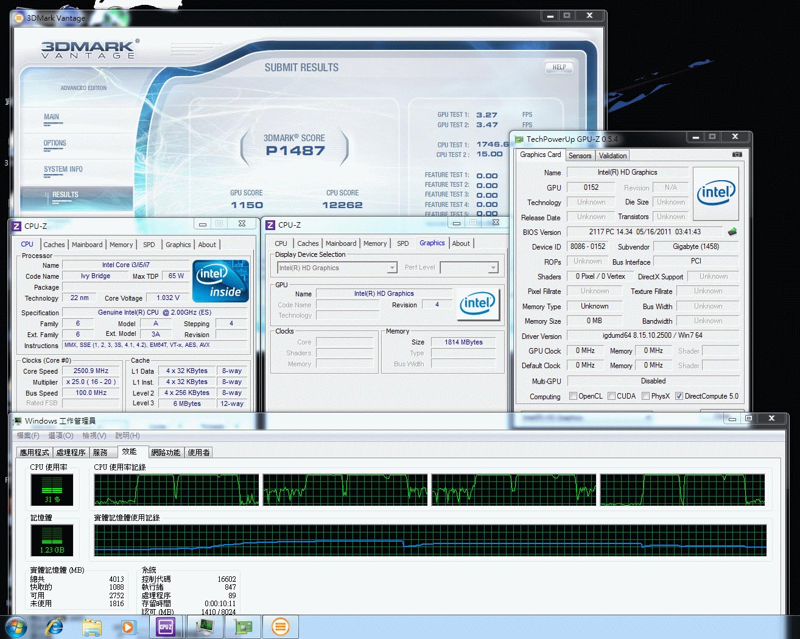
Task: Open Windows Media Player from taskbar
Action: pos(128,627)
